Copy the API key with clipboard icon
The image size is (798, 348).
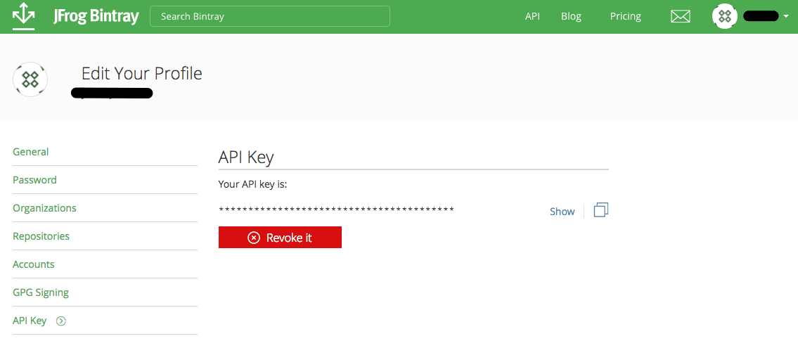[x=600, y=210]
